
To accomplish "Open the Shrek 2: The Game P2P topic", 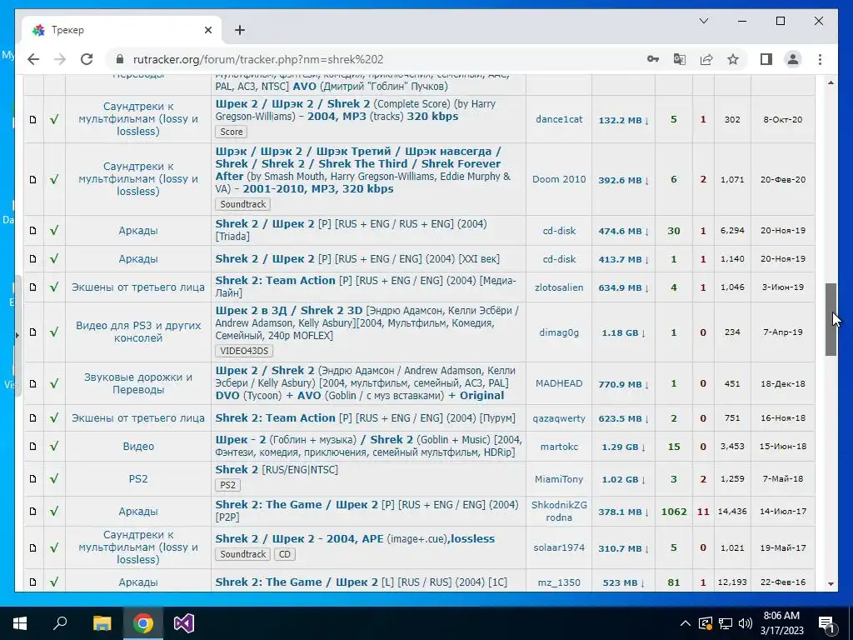I will tap(367, 511).
